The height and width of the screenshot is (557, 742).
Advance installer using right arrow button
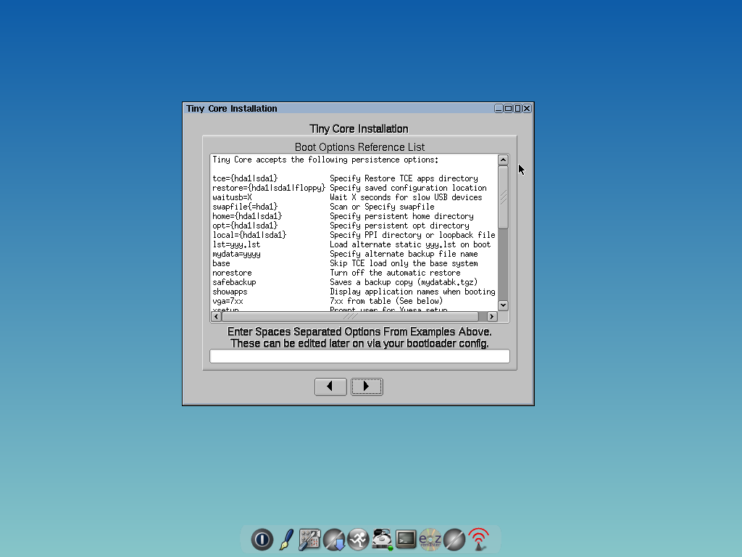click(367, 387)
